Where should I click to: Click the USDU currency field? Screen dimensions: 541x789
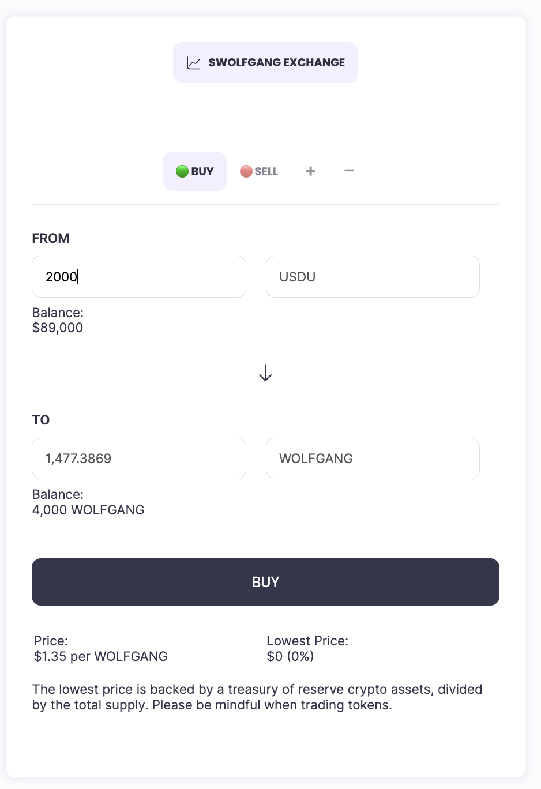373,277
